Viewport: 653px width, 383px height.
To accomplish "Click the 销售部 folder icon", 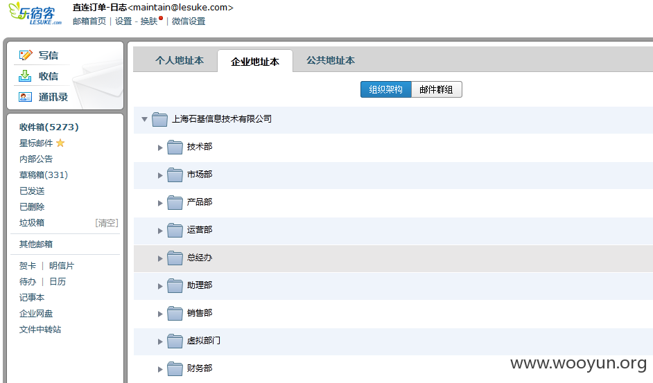I will 175,314.
